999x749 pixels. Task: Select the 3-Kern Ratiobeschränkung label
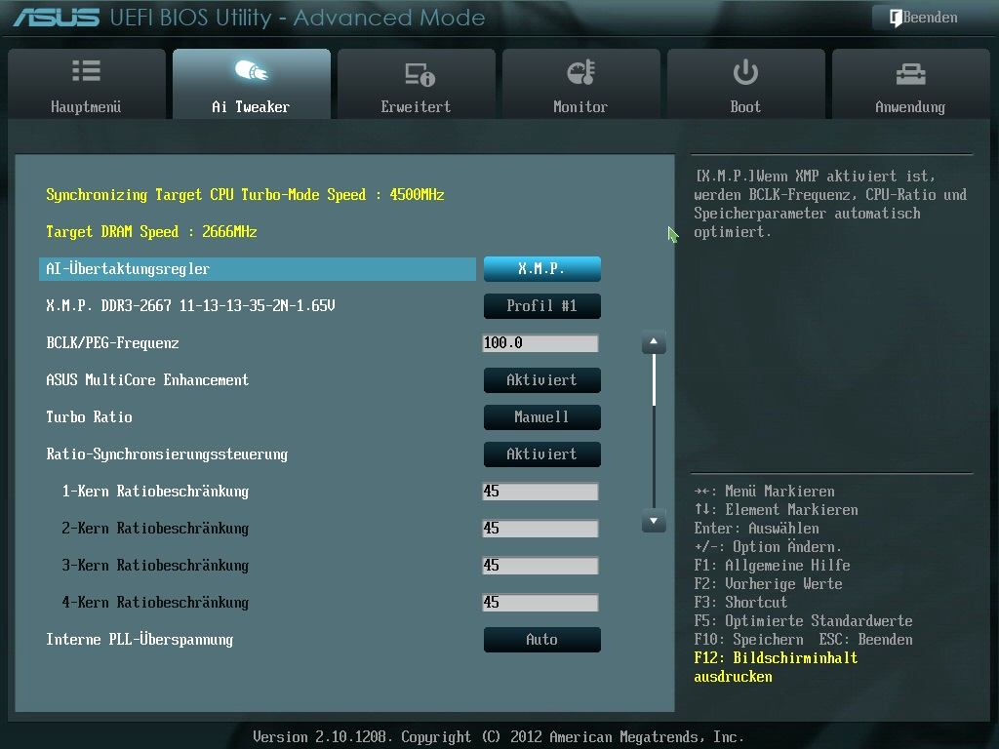coord(155,565)
